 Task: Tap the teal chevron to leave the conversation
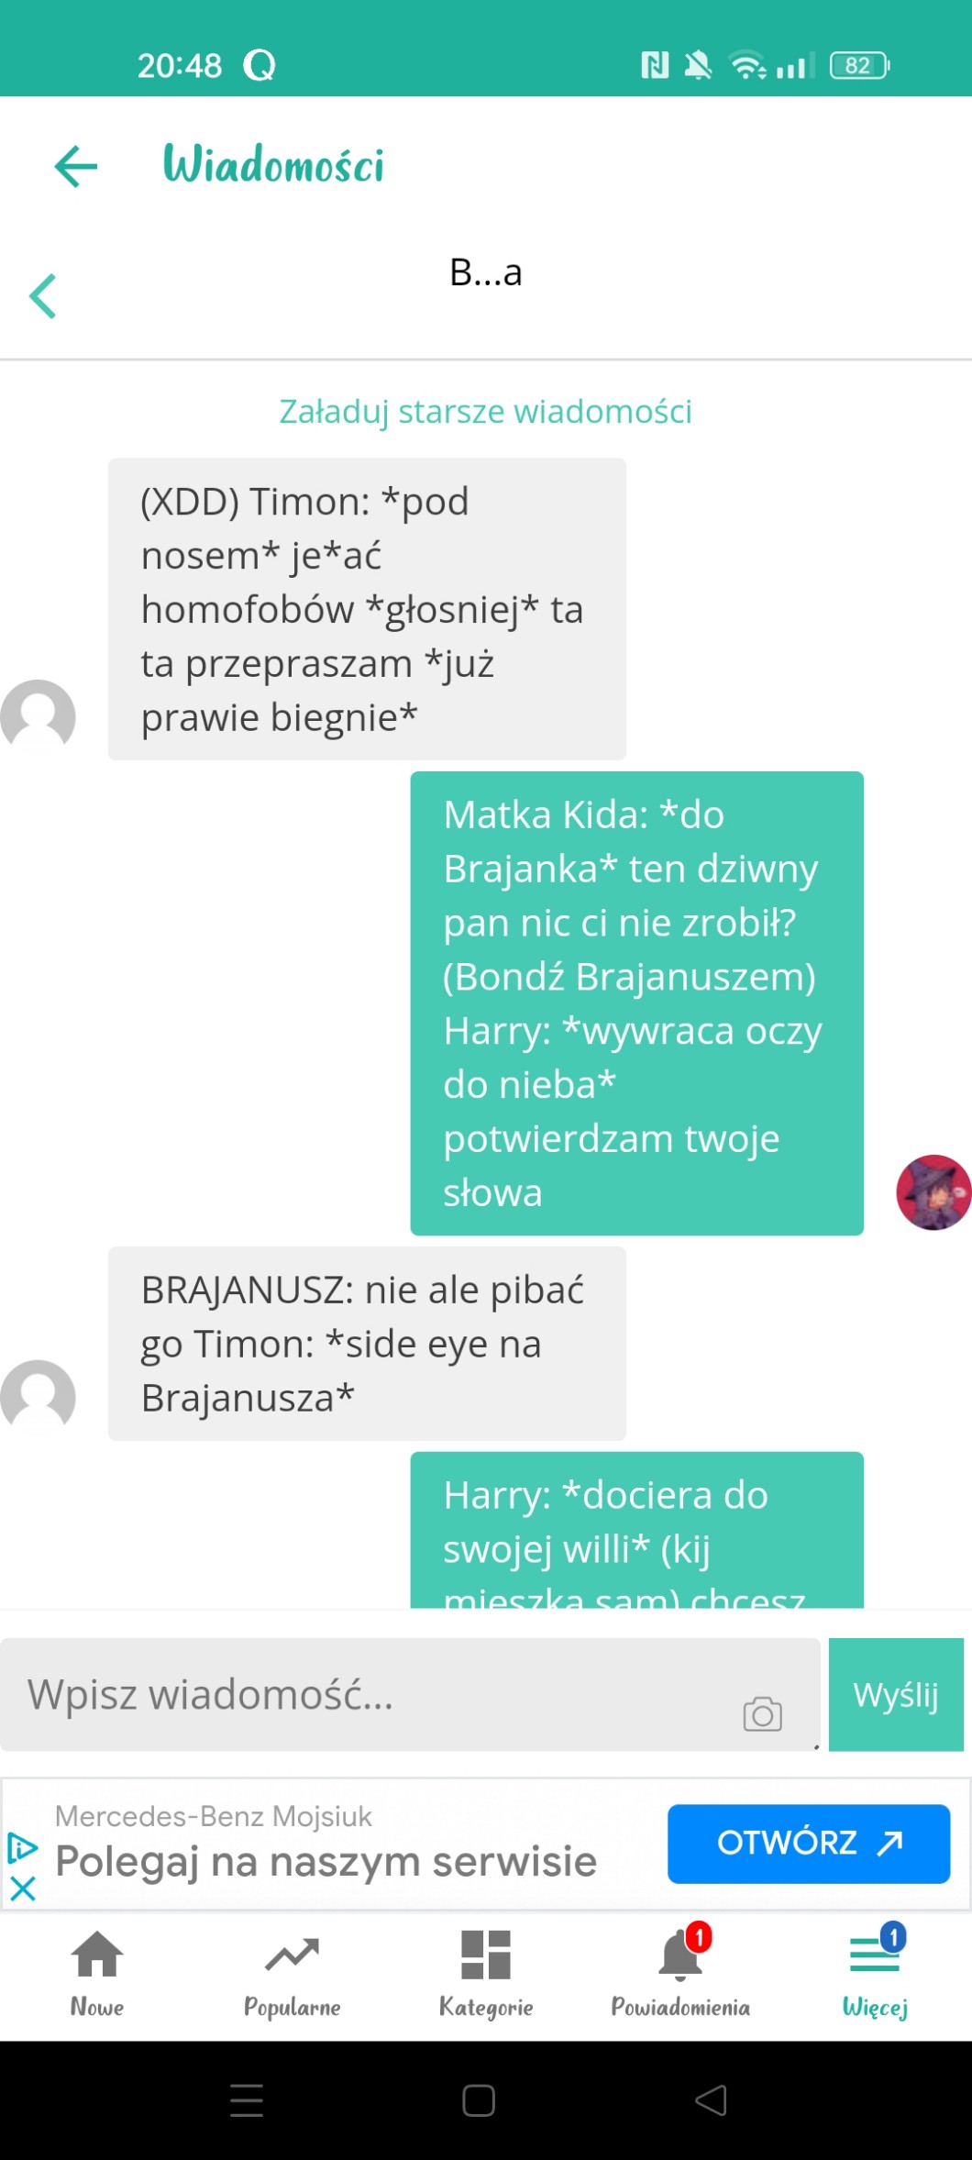click(42, 296)
